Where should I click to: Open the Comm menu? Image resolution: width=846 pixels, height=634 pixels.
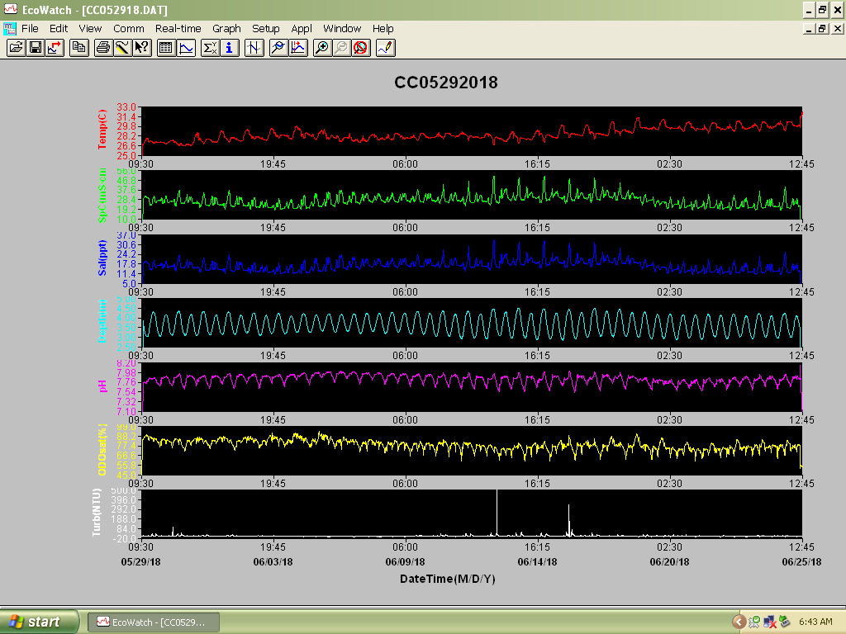pyautogui.click(x=128, y=29)
